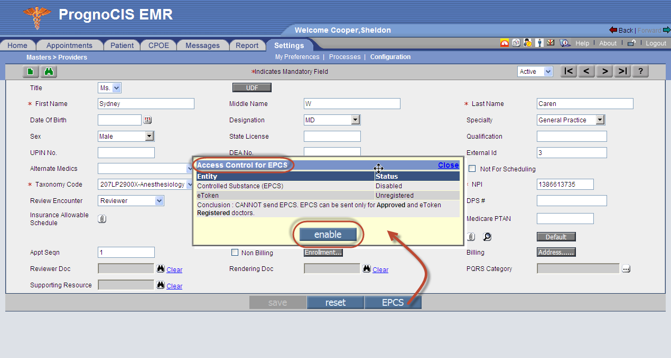
Task: Click the question mark help button
Action: coord(641,72)
